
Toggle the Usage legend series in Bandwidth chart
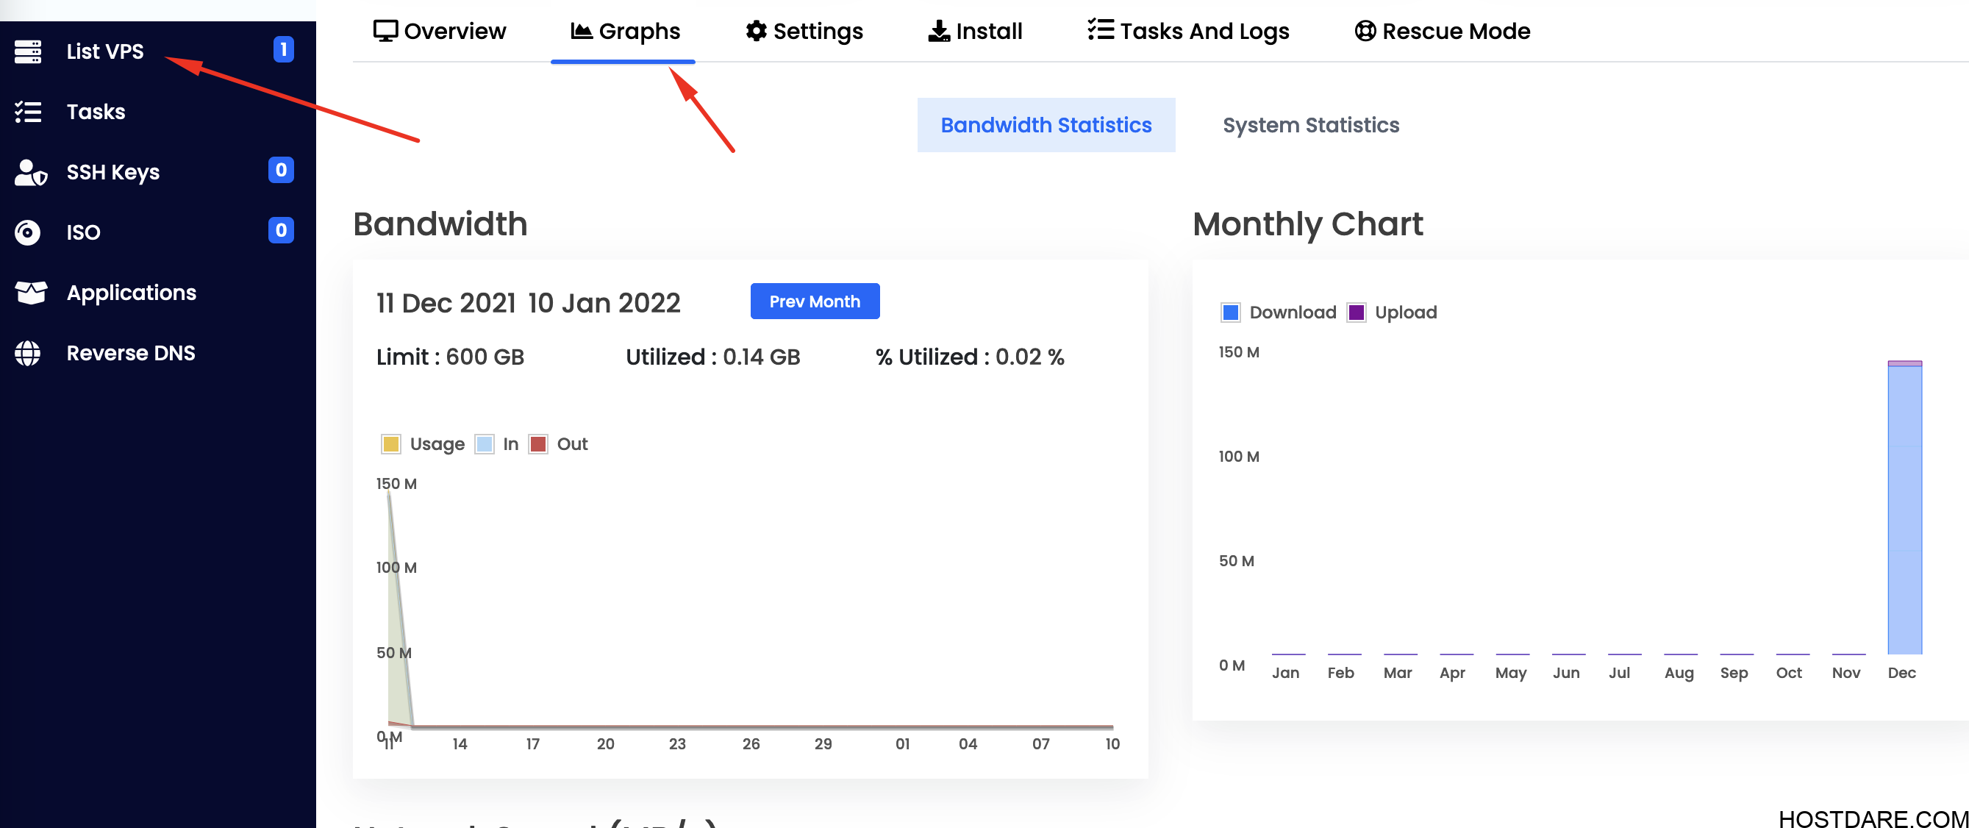click(423, 444)
